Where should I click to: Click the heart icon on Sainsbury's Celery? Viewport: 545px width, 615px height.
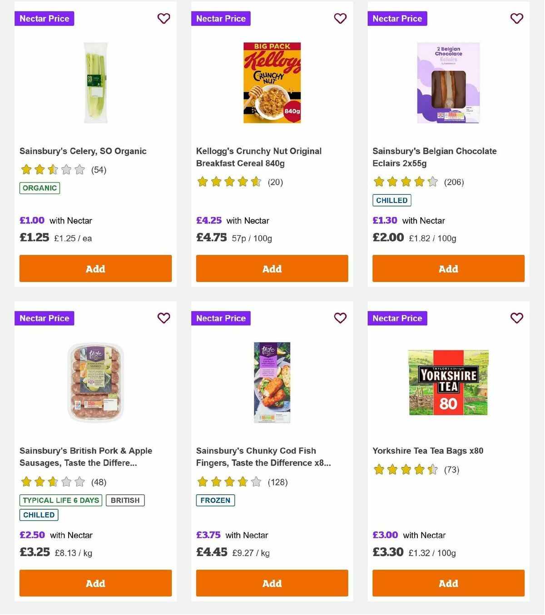(x=163, y=19)
